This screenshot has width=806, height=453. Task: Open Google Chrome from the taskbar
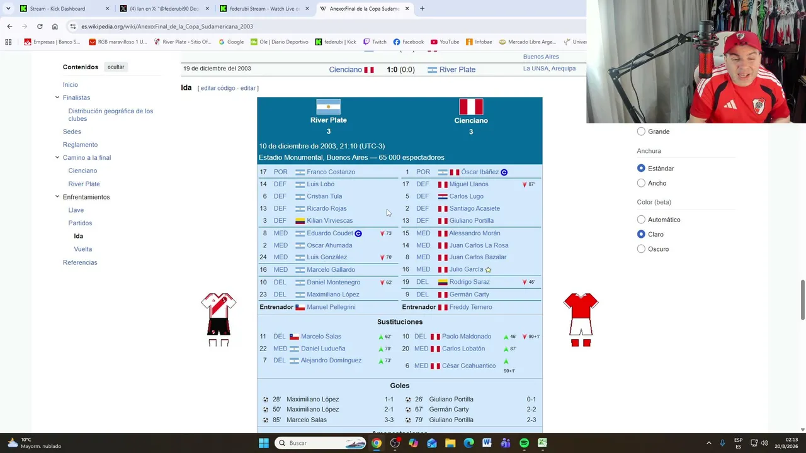coord(376,443)
